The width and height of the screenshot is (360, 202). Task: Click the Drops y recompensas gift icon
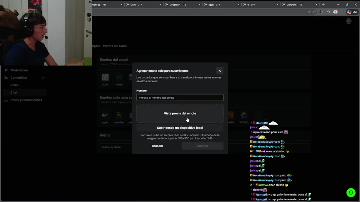(x=6, y=100)
